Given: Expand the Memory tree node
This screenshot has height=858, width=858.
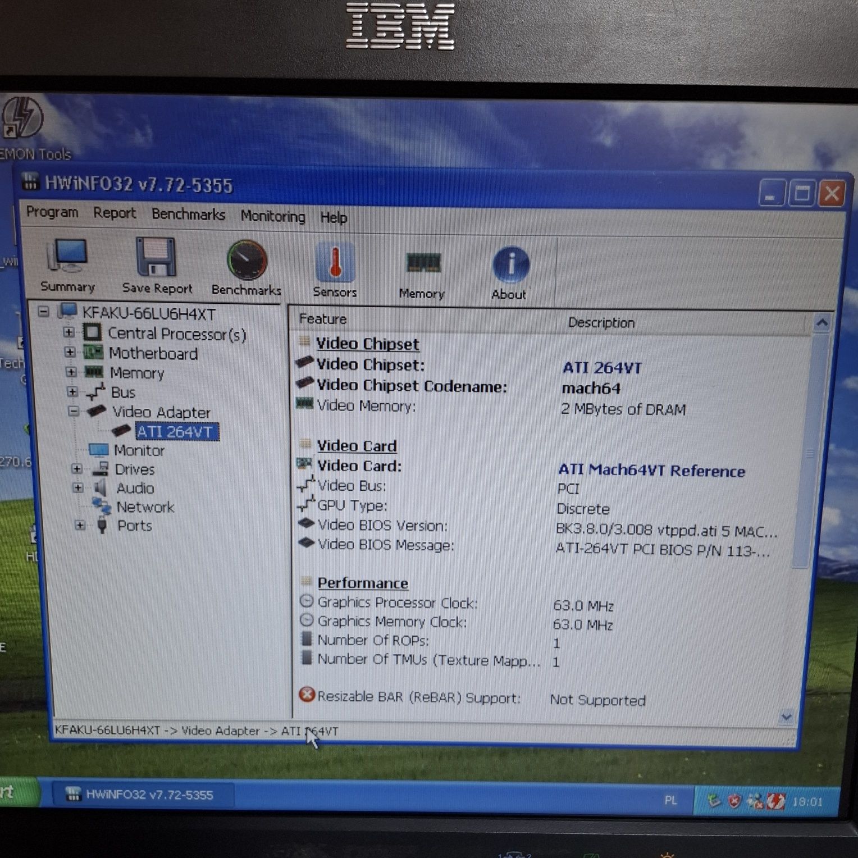Looking at the screenshot, I should tap(71, 372).
